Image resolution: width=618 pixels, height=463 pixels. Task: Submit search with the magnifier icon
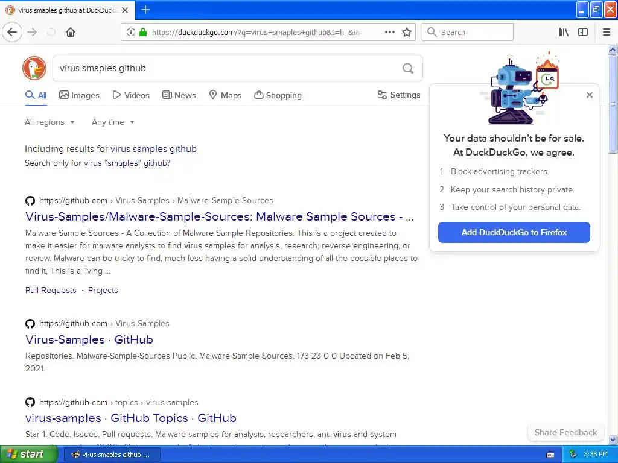(x=408, y=69)
